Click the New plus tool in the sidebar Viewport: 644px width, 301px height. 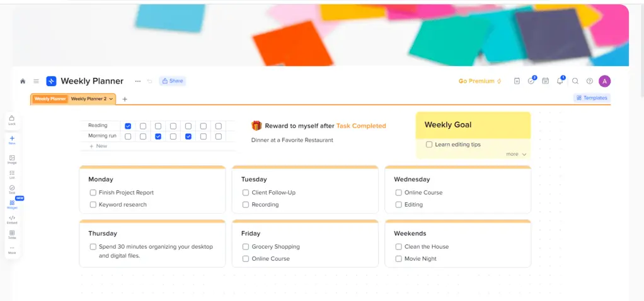12,140
